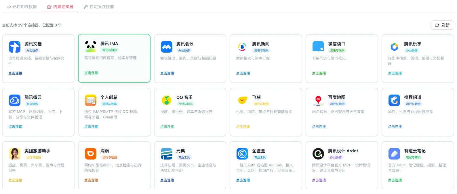Click the 飞猪 app icon
The height and width of the screenshot is (194, 457).
(243, 100)
